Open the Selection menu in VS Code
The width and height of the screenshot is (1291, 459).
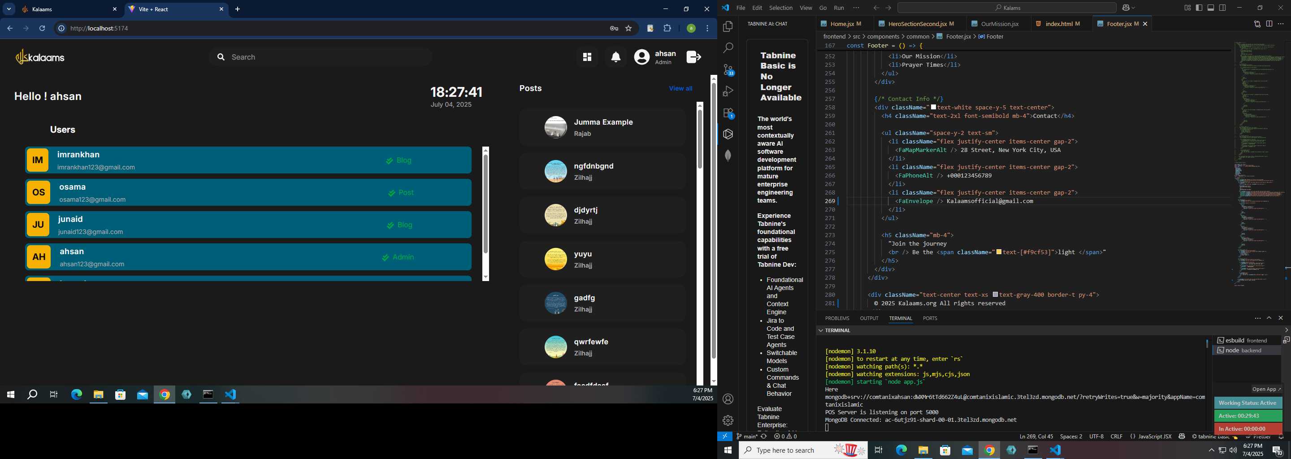point(781,8)
